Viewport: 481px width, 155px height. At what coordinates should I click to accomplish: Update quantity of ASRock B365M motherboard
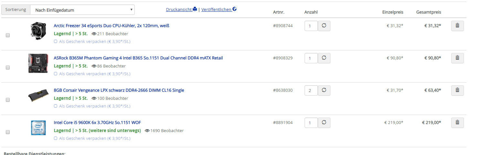point(324,58)
